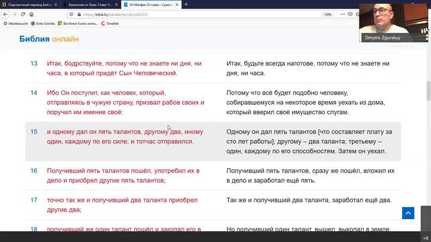The height and width of the screenshot is (242, 431).
Task: Open the page actions three-dots menu
Action: 343,14
